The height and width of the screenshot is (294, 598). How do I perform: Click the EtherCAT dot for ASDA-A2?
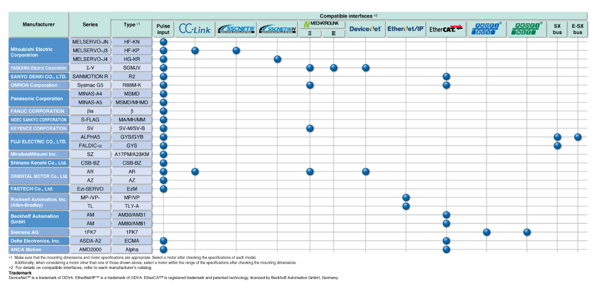(x=446, y=241)
